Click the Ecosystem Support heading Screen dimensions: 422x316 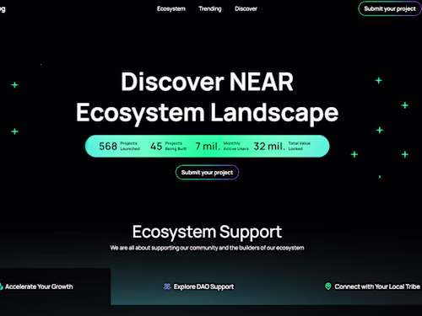[x=207, y=232]
